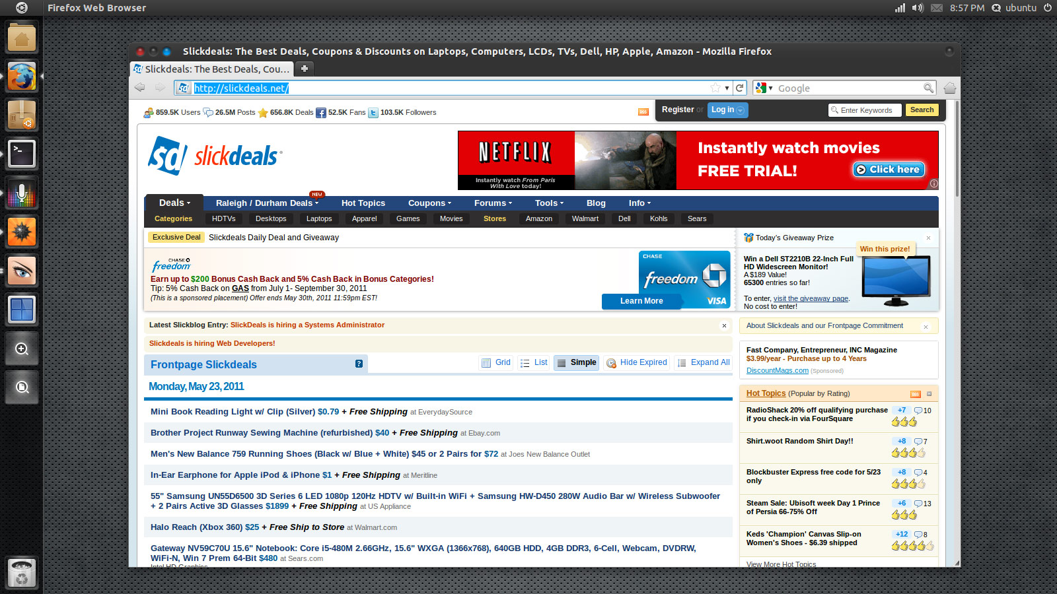Reload the page with the refresh icon
This screenshot has height=594, width=1057.
click(740, 88)
